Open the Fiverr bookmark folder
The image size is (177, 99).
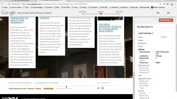75,7
